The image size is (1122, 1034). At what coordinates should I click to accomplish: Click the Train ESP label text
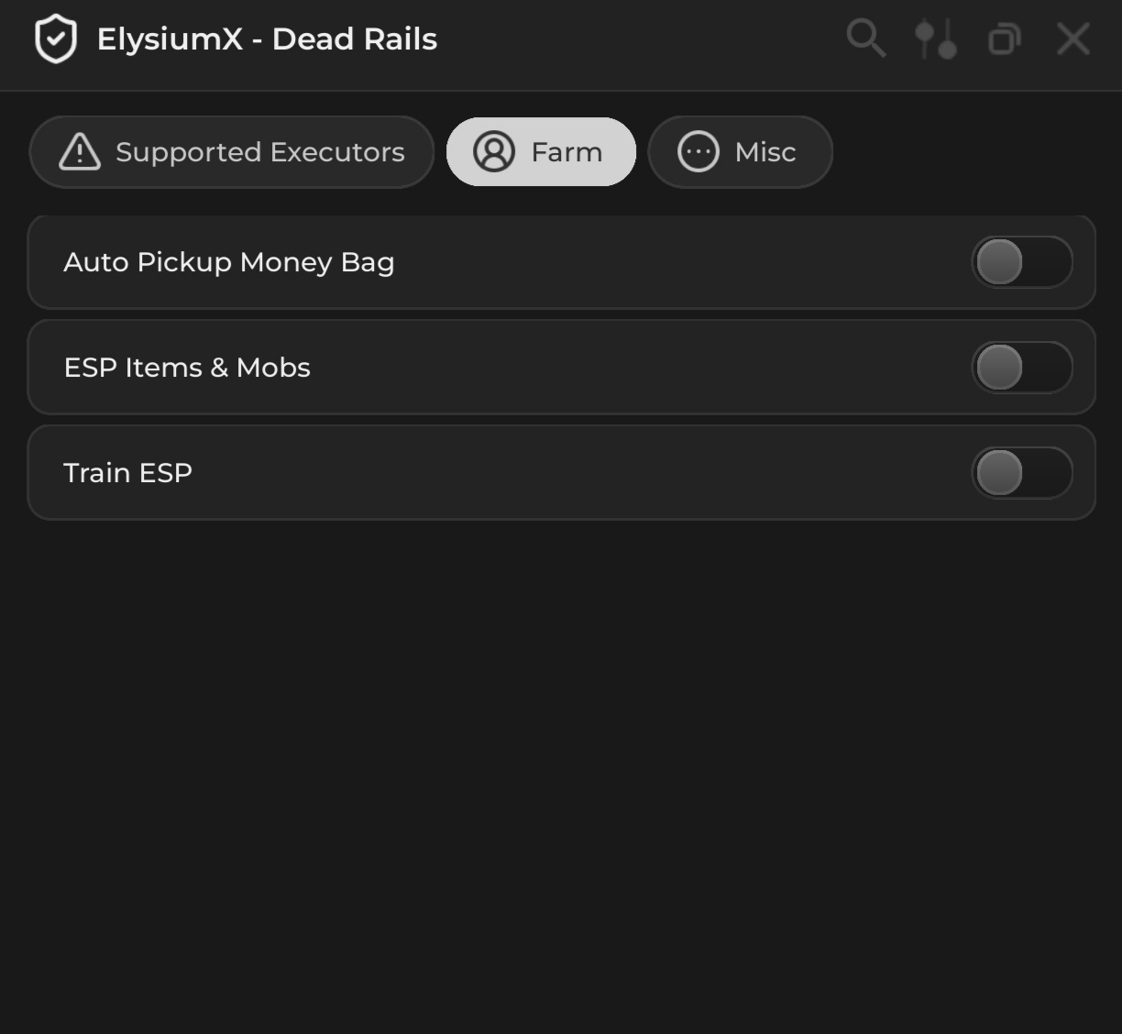(127, 473)
